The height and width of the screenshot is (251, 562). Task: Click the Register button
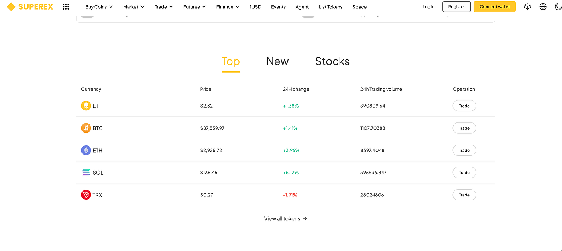point(456,7)
